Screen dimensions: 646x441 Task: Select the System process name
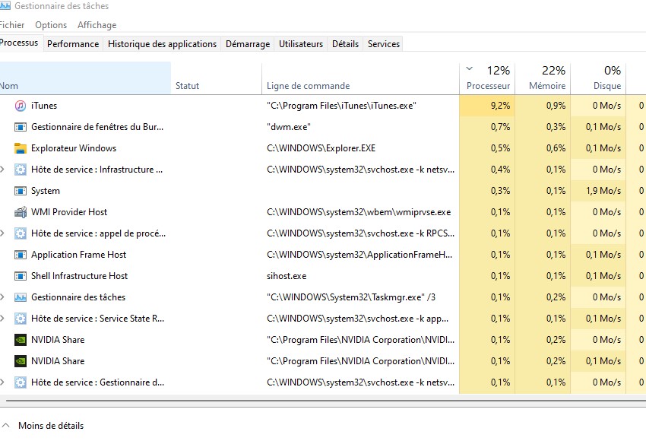click(46, 191)
